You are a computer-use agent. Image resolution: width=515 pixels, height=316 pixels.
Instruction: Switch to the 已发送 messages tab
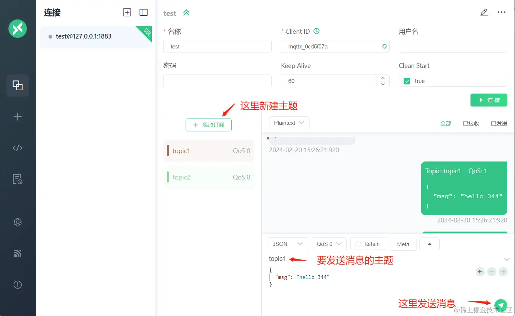[499, 123]
